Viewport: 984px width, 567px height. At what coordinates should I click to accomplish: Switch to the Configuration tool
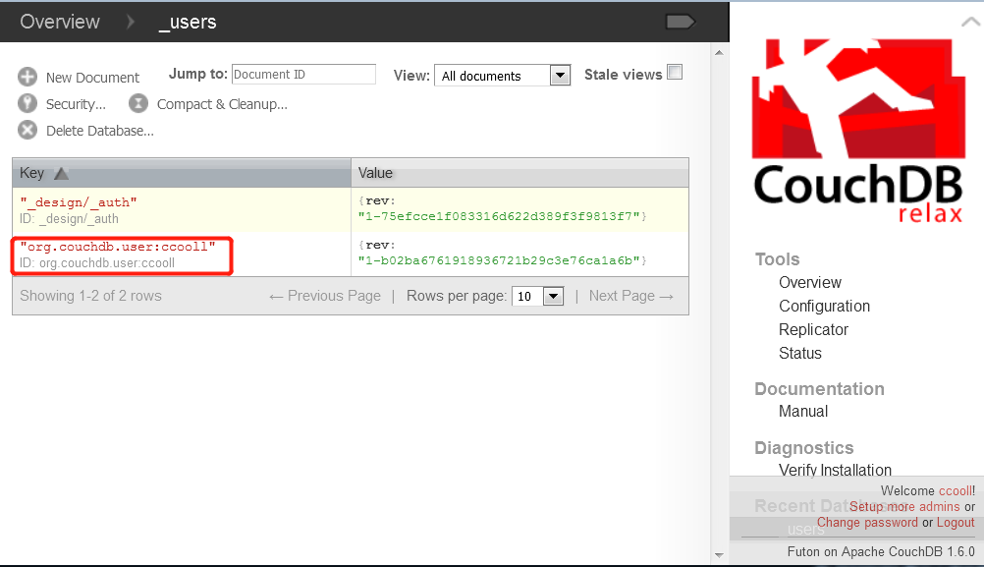(x=823, y=306)
